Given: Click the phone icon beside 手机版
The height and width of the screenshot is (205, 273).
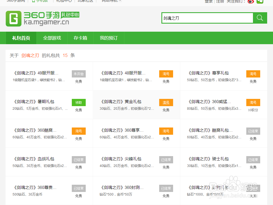Looking at the screenshot, I should click(34, 1).
